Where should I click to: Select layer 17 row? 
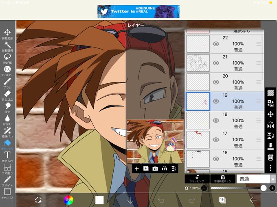click(224, 140)
